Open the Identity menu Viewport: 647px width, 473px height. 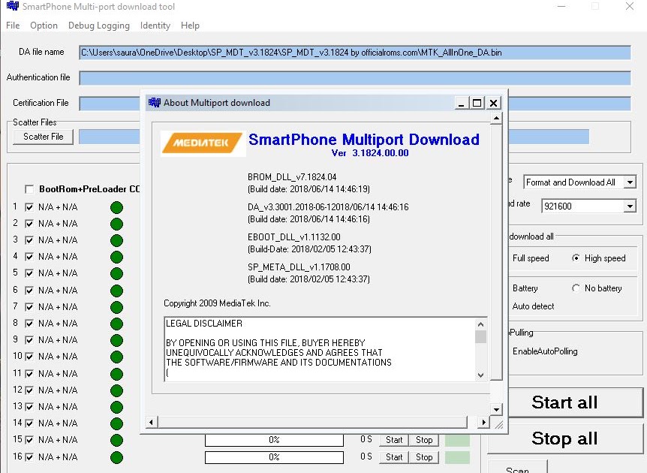pos(155,25)
